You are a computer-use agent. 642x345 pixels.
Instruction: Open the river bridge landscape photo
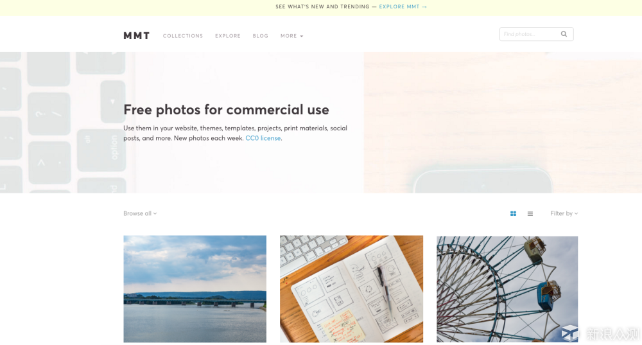tap(195, 289)
